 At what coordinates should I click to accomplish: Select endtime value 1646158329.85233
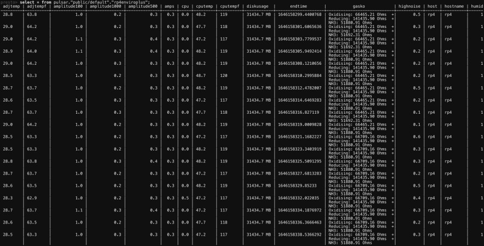tap(297, 186)
